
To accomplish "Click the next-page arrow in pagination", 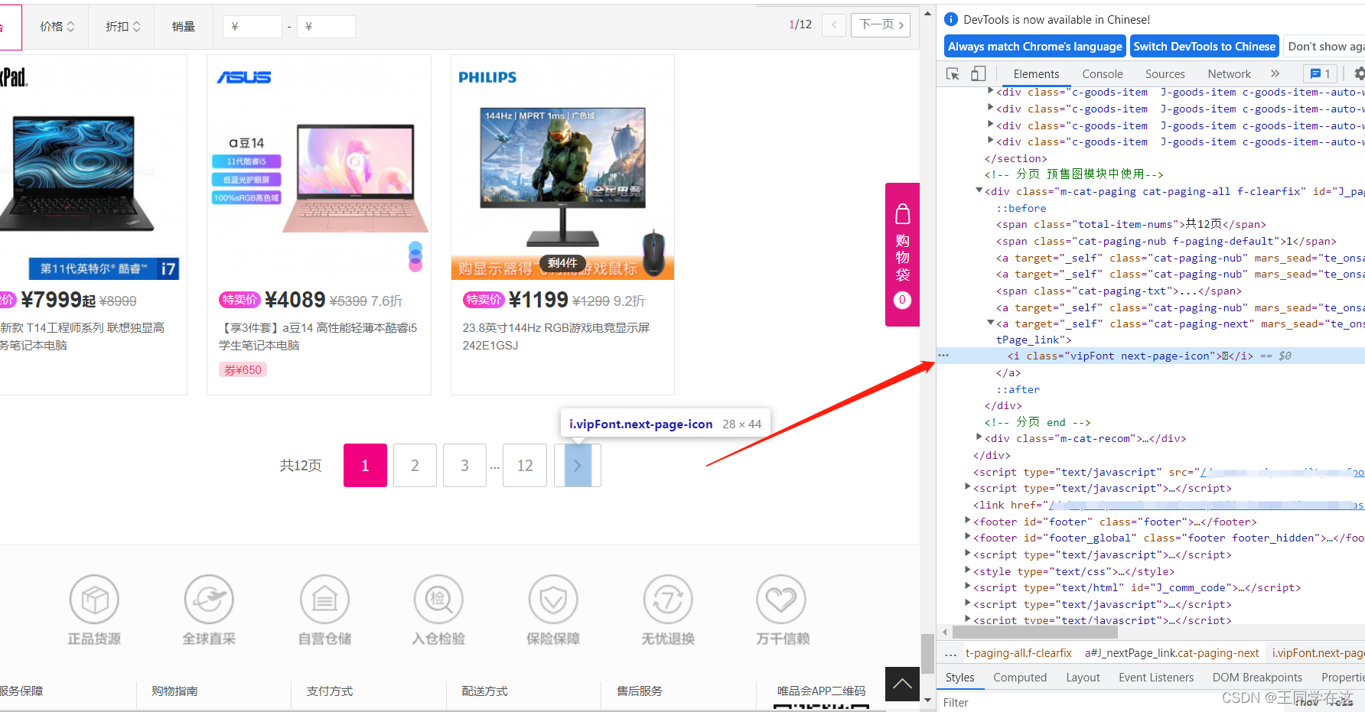I will (x=578, y=465).
